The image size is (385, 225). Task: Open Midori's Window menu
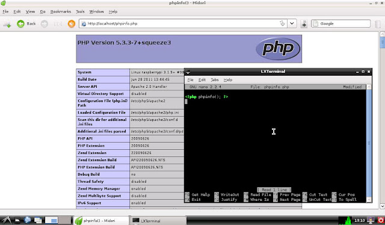96,11
